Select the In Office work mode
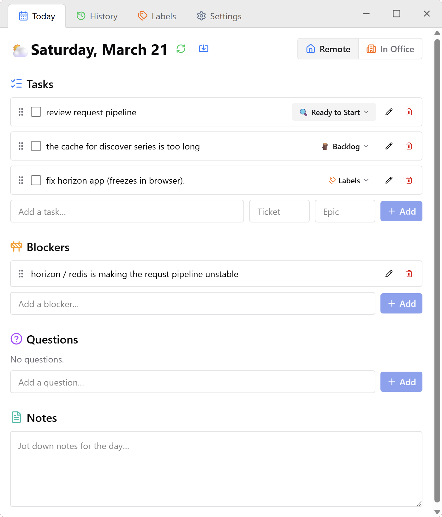This screenshot has width=442, height=517. coord(390,49)
